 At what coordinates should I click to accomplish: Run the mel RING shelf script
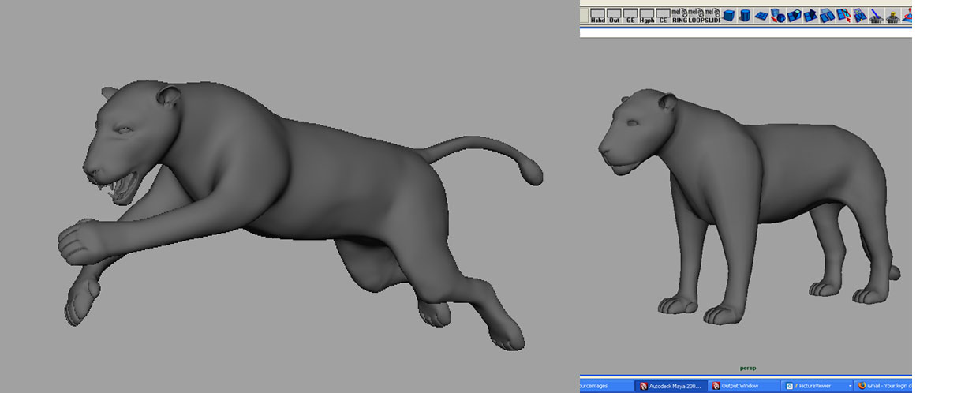tap(680, 15)
